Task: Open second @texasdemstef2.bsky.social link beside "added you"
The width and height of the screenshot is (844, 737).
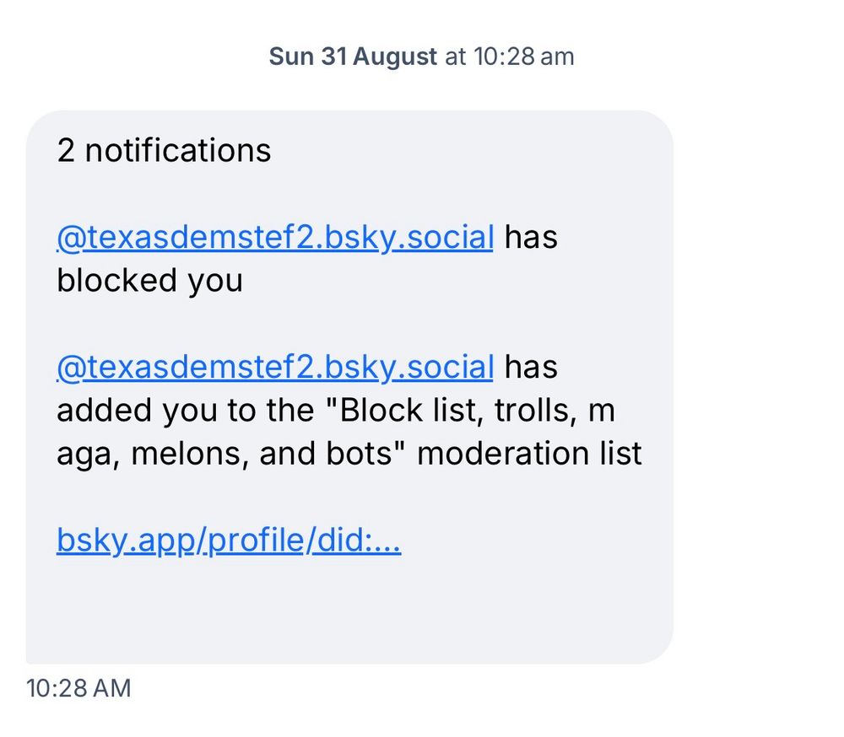Action: [274, 368]
